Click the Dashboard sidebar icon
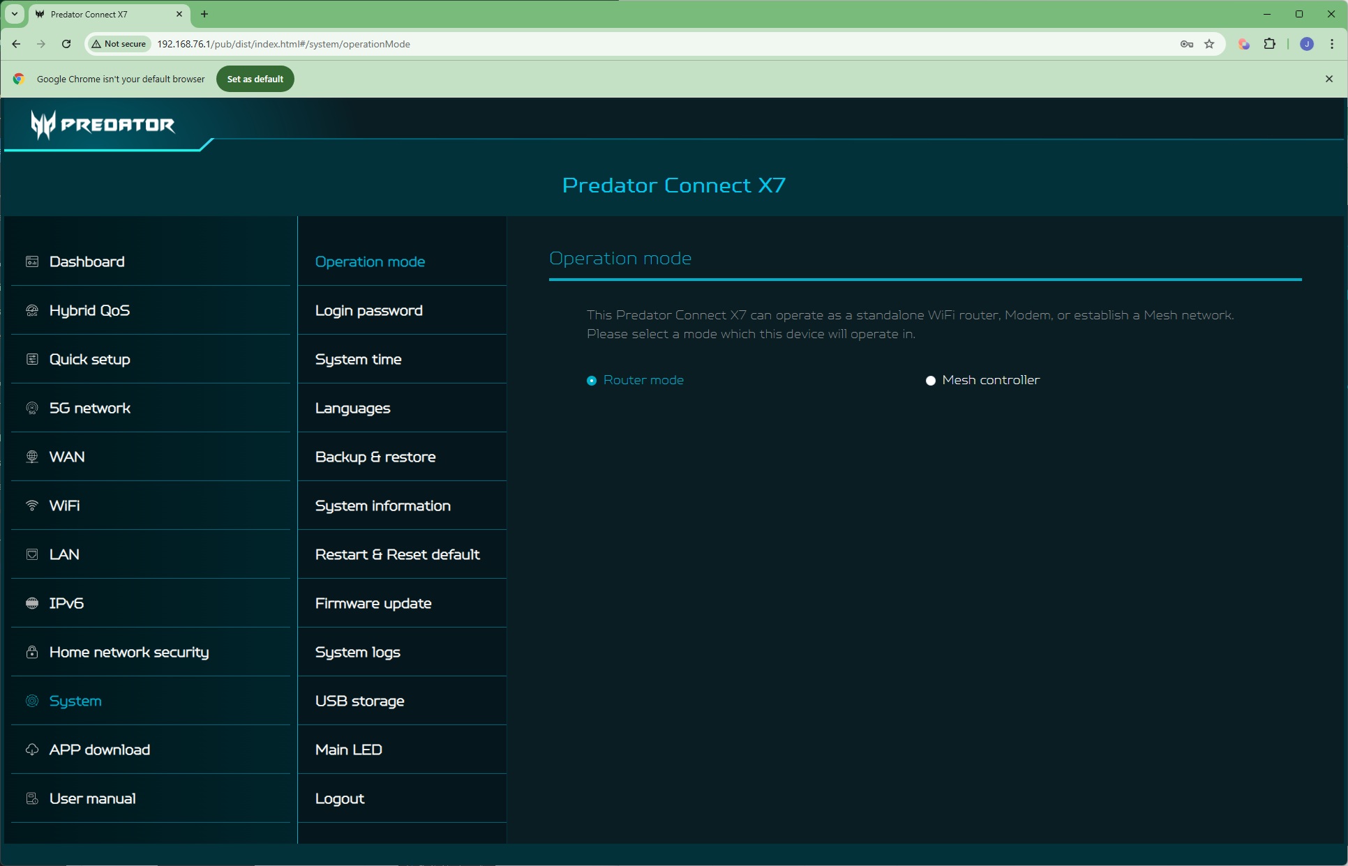Image resolution: width=1348 pixels, height=866 pixels. pyautogui.click(x=32, y=261)
